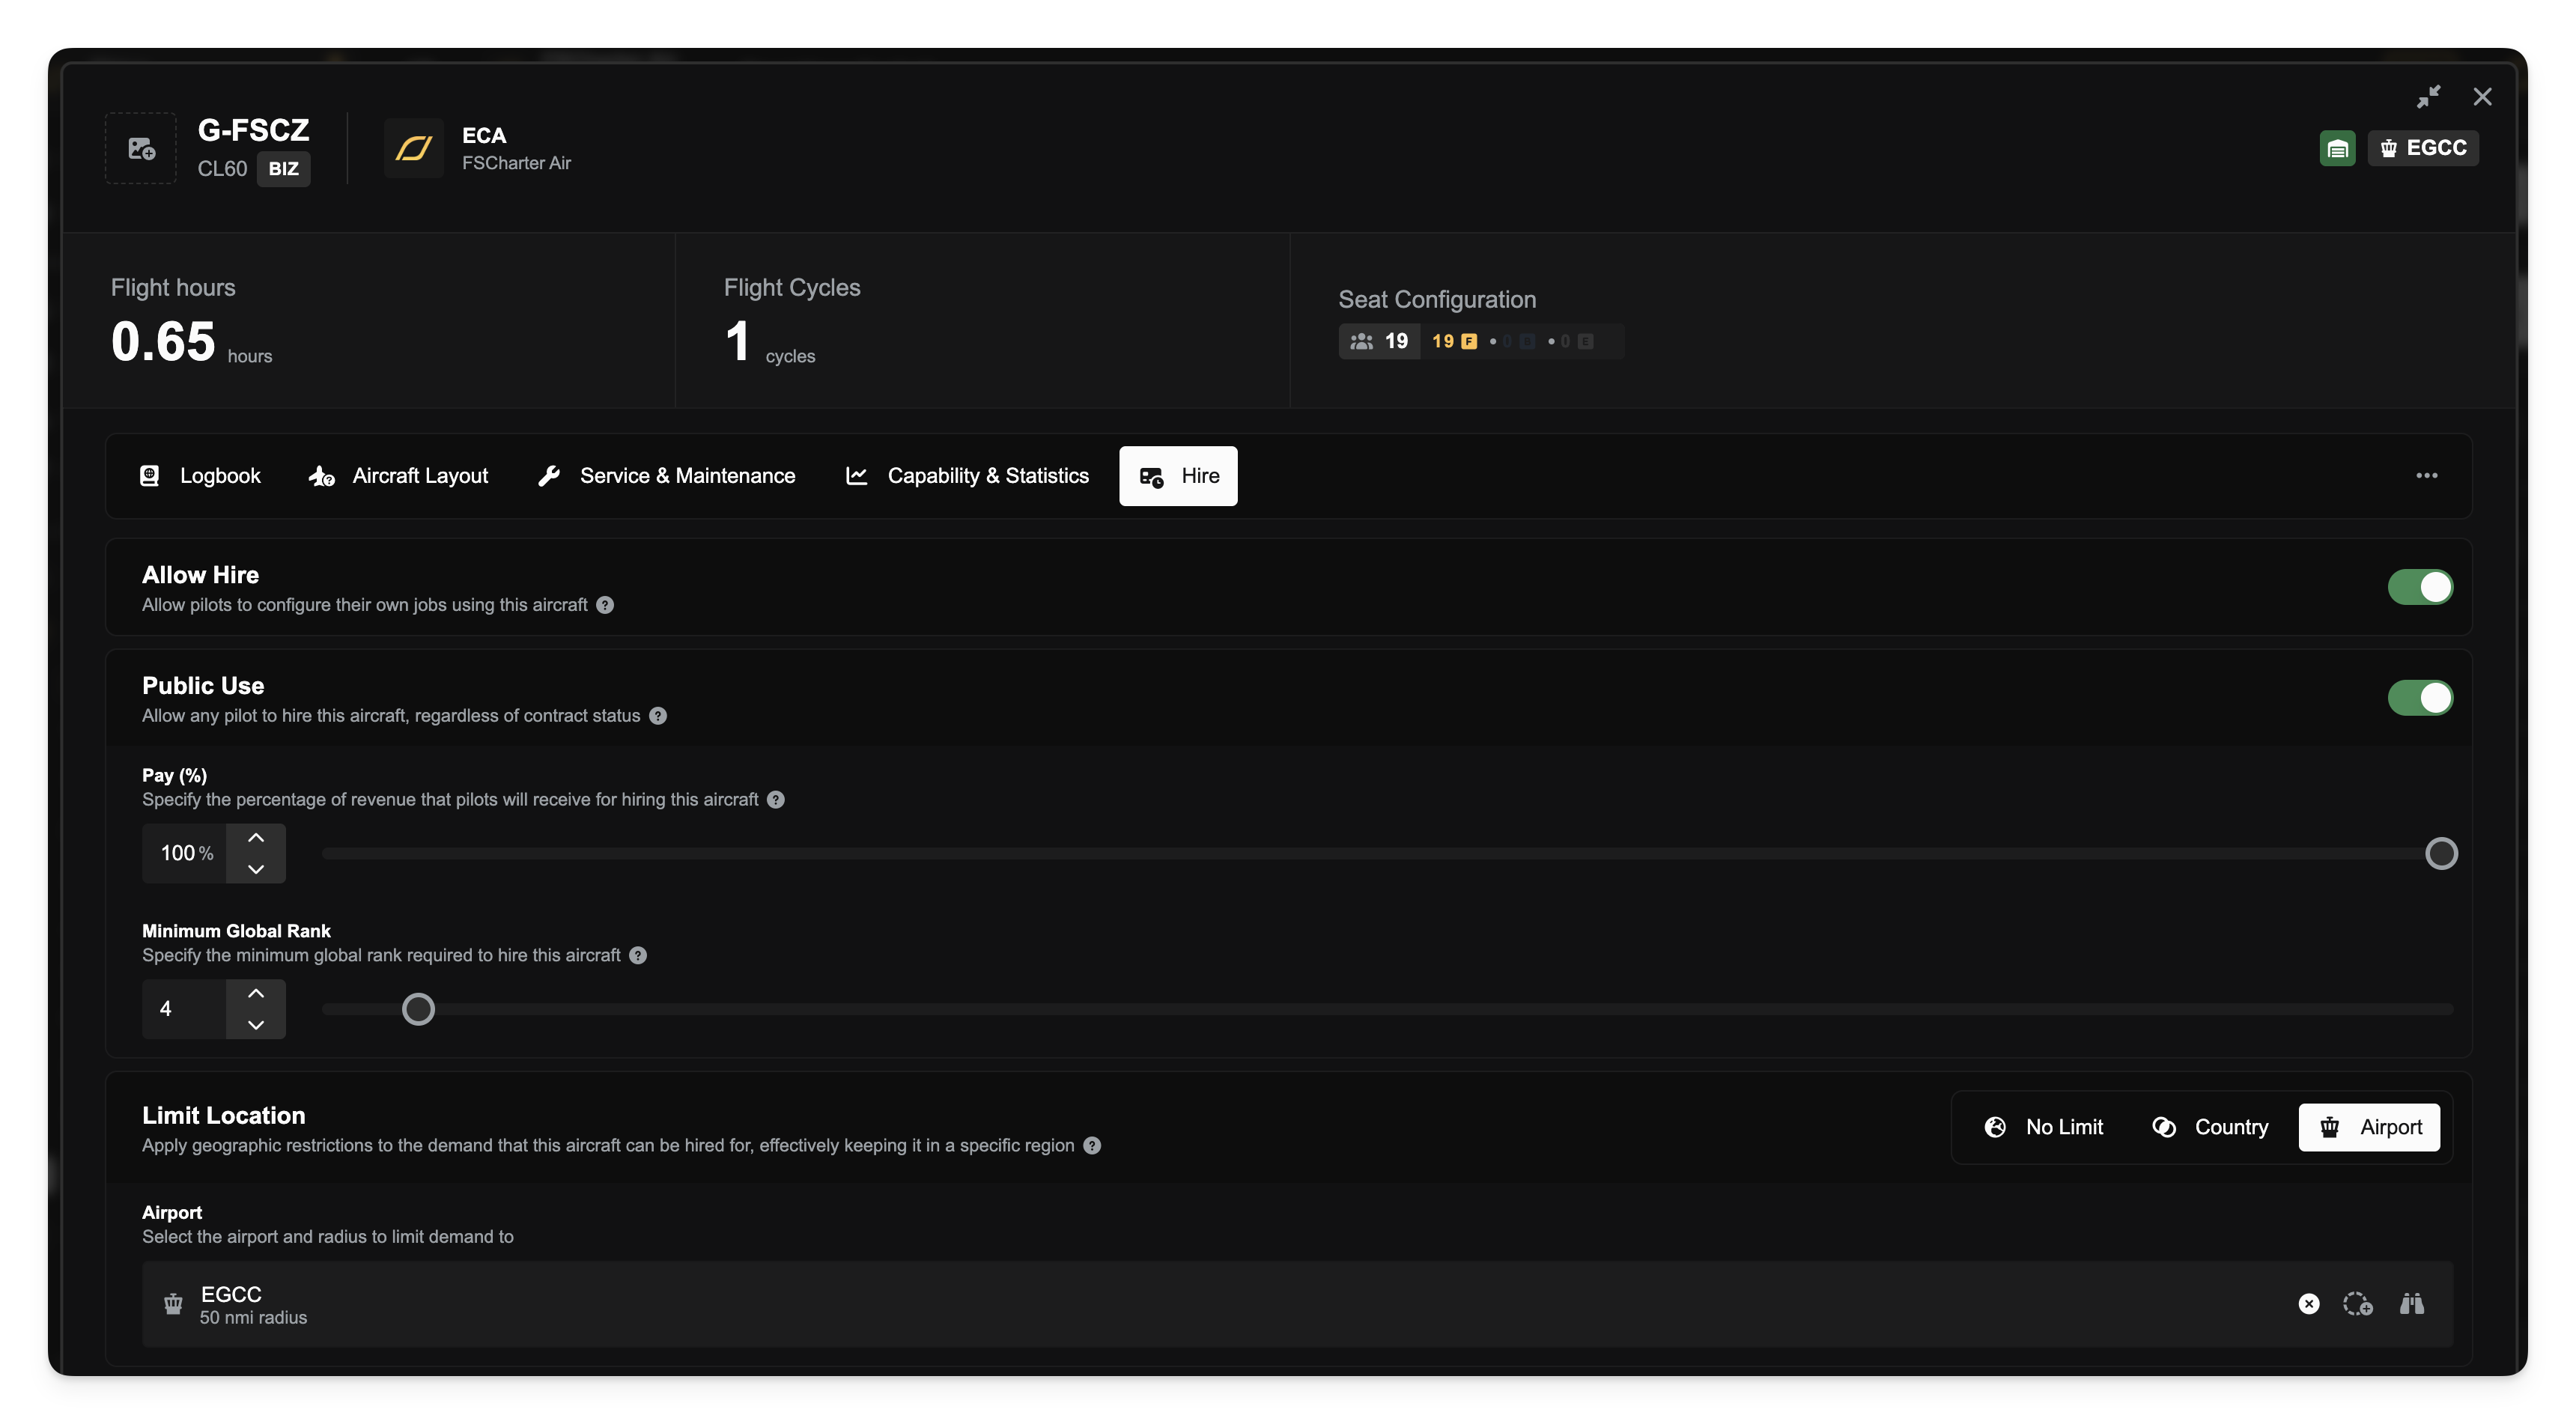Click the binoculars icon in EGCC row

(2411, 1303)
